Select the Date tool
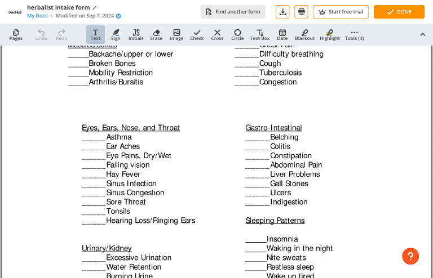433x278 pixels. pos(282,35)
